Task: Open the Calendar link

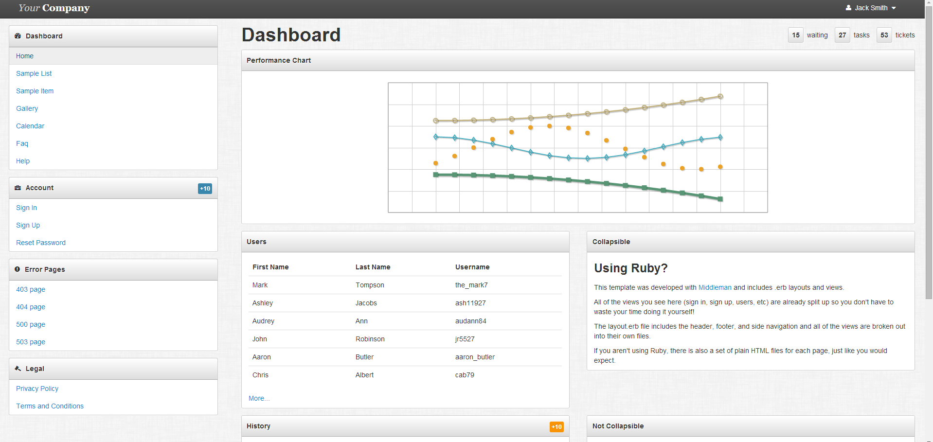Action: tap(30, 126)
